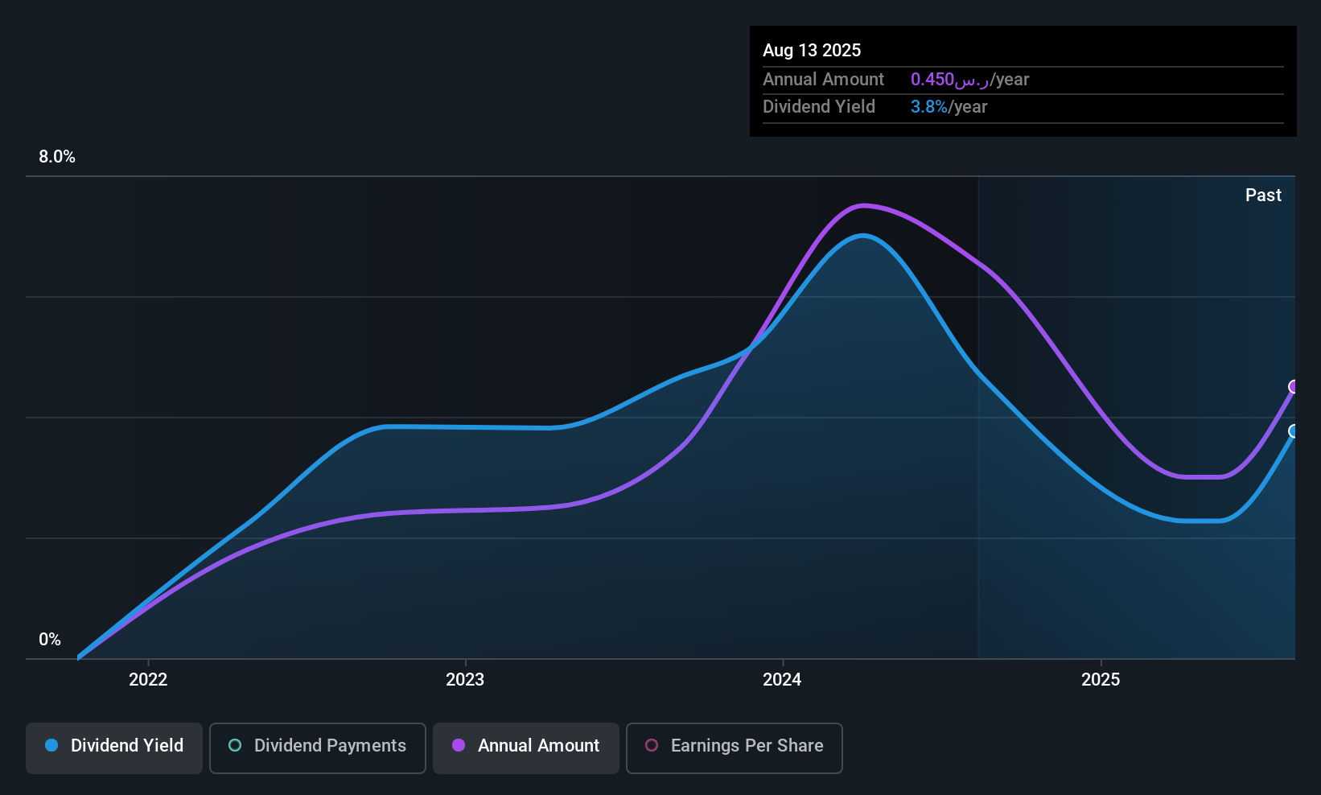Screen dimensions: 1321x795
Task: Click the 3.8% dividend yield value
Action: [929, 106]
